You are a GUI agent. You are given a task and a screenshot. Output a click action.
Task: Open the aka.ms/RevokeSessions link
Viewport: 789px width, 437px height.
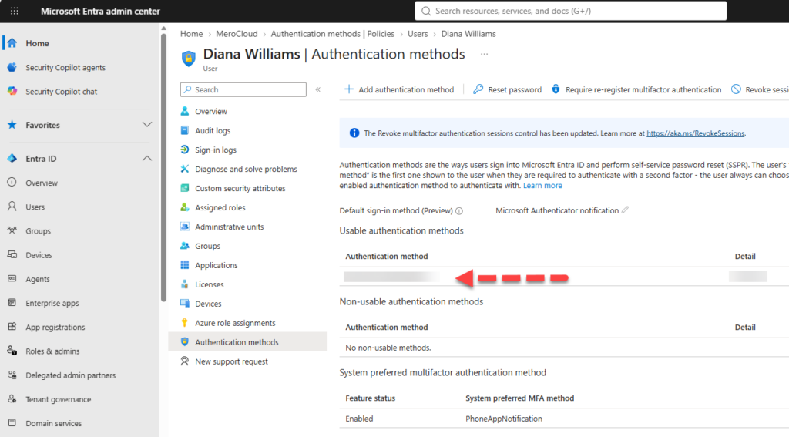696,133
